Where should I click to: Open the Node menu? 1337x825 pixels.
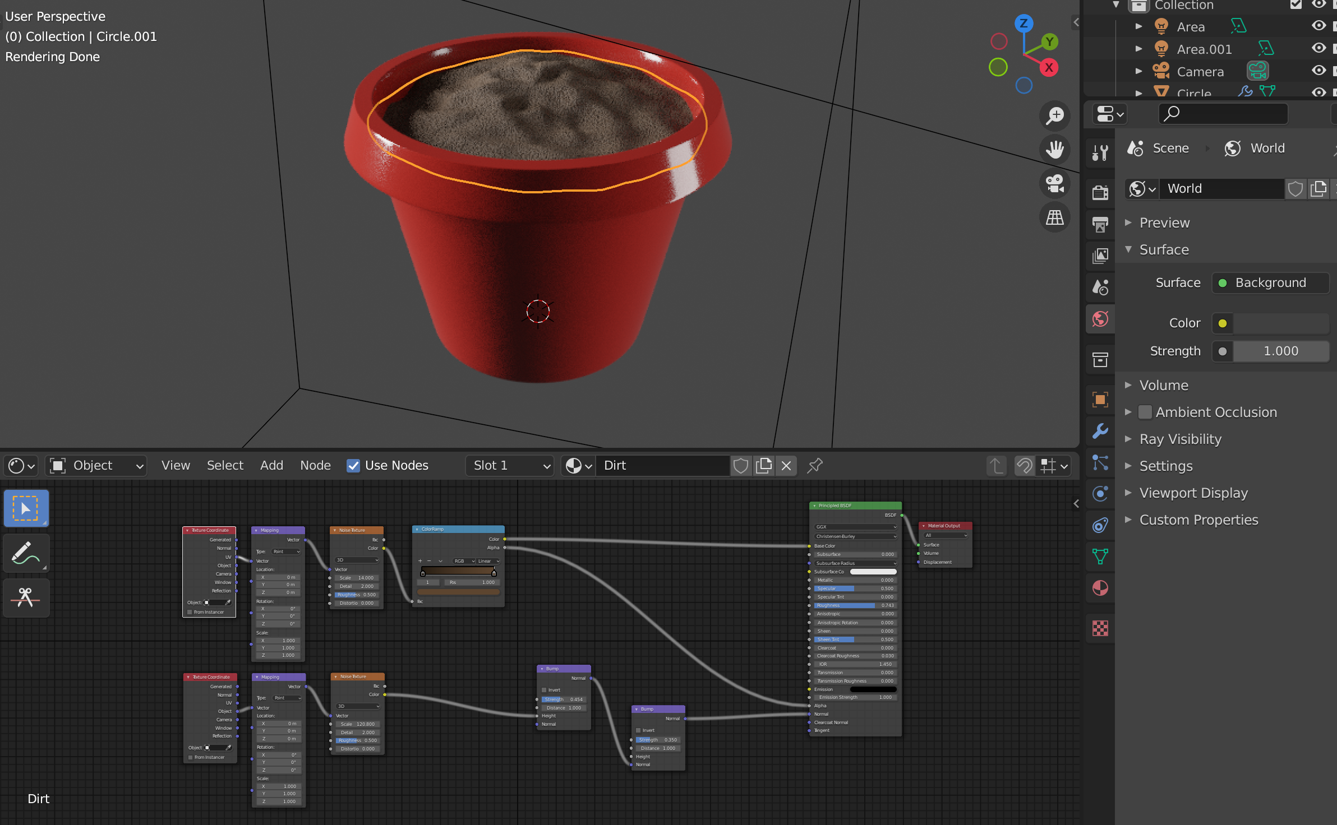315,466
